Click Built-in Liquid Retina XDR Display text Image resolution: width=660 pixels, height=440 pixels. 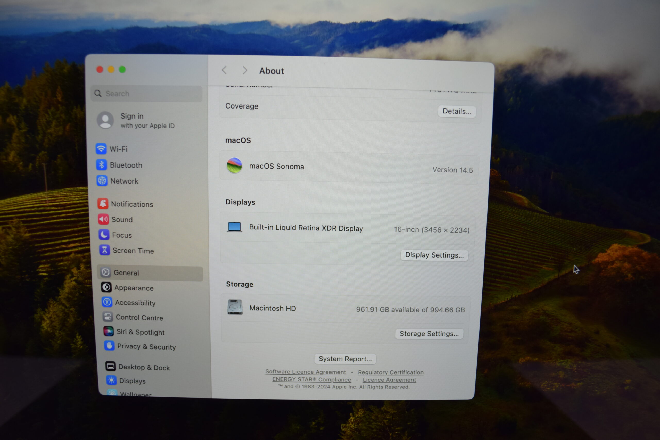[x=306, y=228]
